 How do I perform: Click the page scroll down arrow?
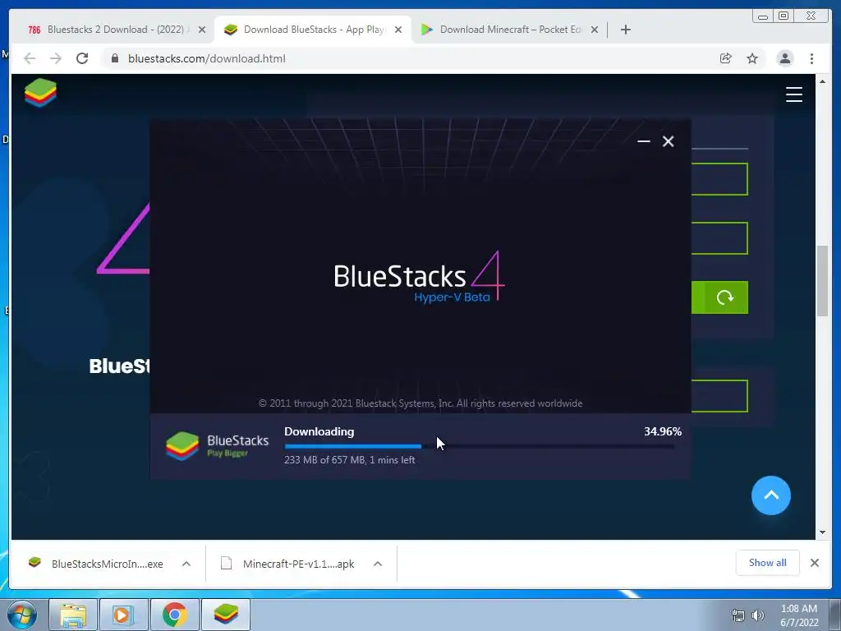822,532
